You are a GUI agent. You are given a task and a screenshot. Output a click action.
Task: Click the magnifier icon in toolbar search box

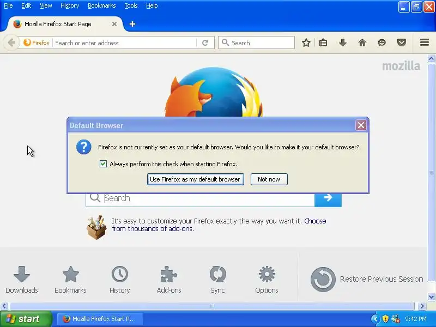tap(225, 43)
